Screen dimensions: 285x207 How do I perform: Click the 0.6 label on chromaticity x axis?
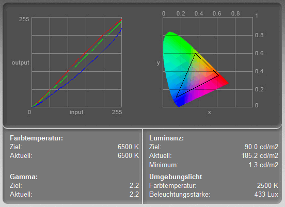tap(217, 13)
